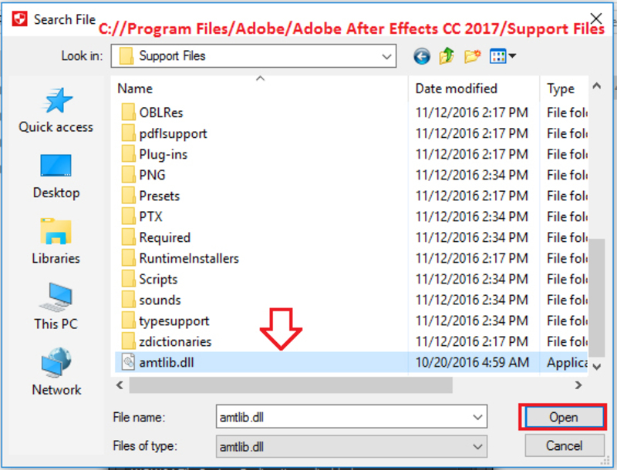The image size is (617, 470).
Task: Go back using the blue arrow icon
Action: coord(421,56)
